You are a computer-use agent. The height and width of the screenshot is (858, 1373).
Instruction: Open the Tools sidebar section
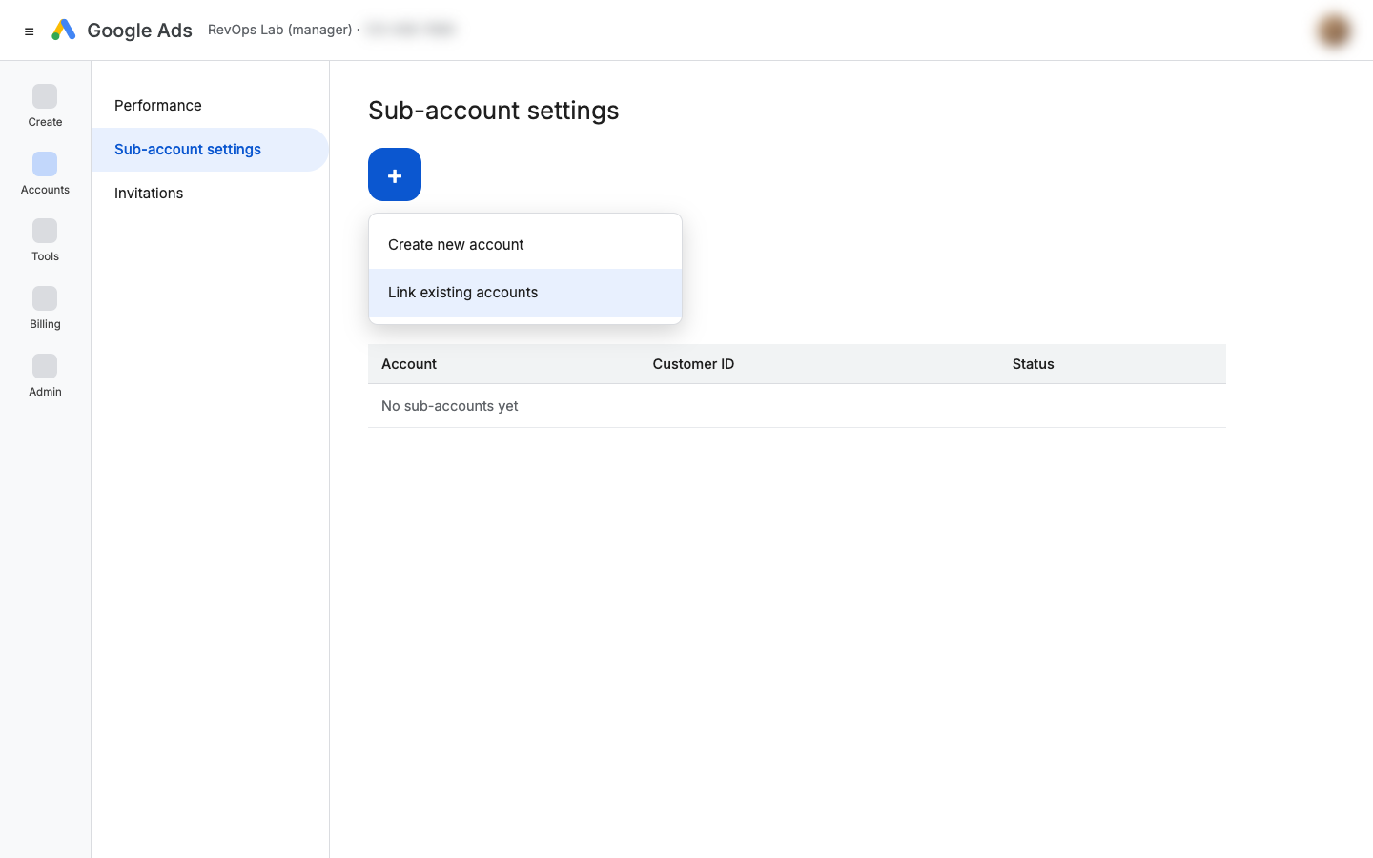(x=45, y=241)
